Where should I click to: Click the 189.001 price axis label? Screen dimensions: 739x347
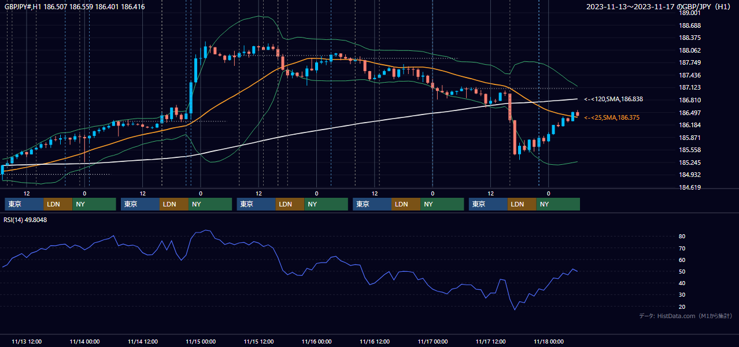(690, 13)
